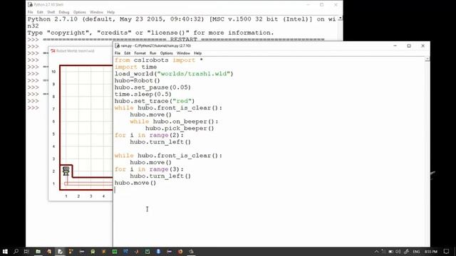
Task: Open the Window menu in the ram.py editor
Action: 183,53
